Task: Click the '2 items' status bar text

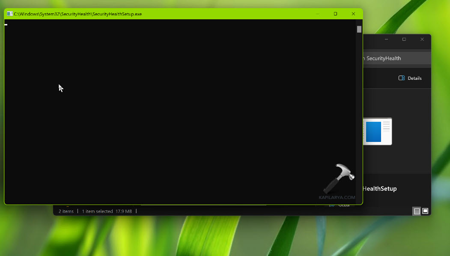Action: click(66, 211)
